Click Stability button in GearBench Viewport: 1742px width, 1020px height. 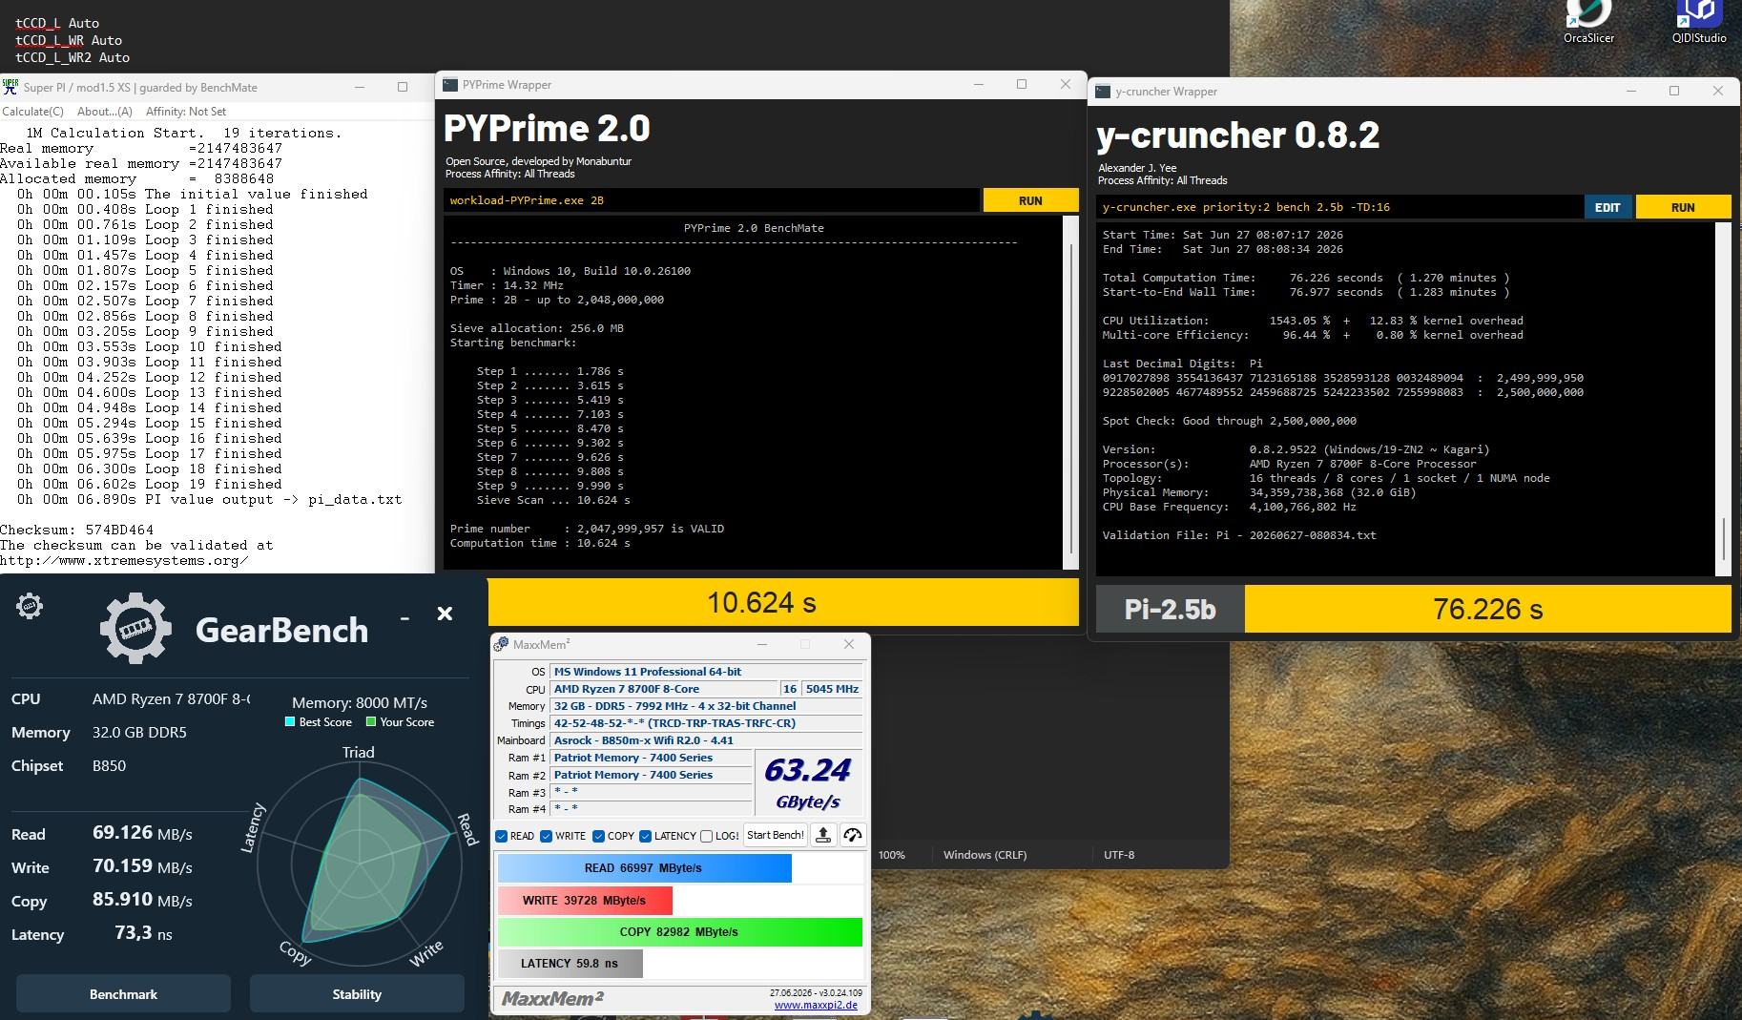tap(357, 994)
